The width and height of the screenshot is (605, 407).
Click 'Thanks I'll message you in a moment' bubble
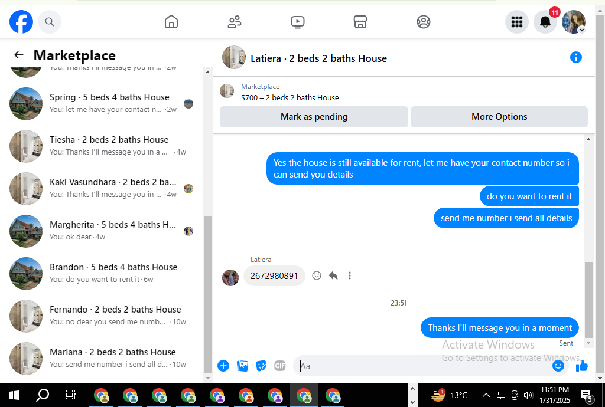pos(500,328)
